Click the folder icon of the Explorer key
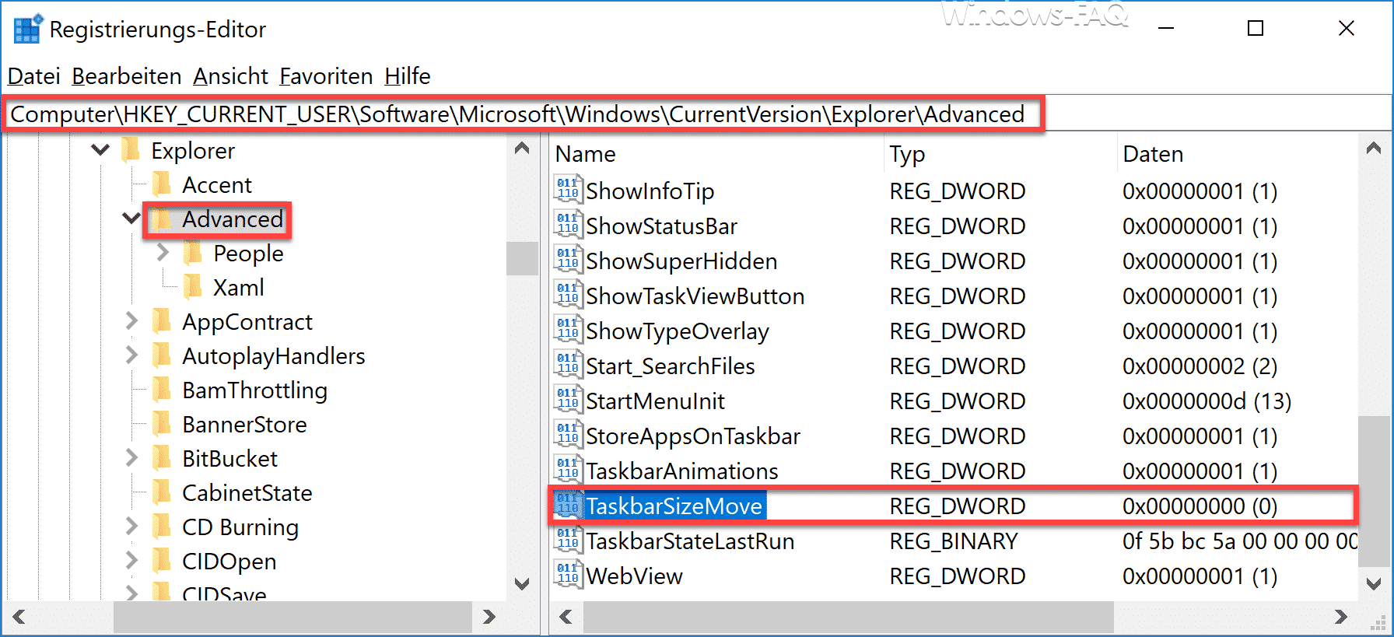 click(x=131, y=150)
